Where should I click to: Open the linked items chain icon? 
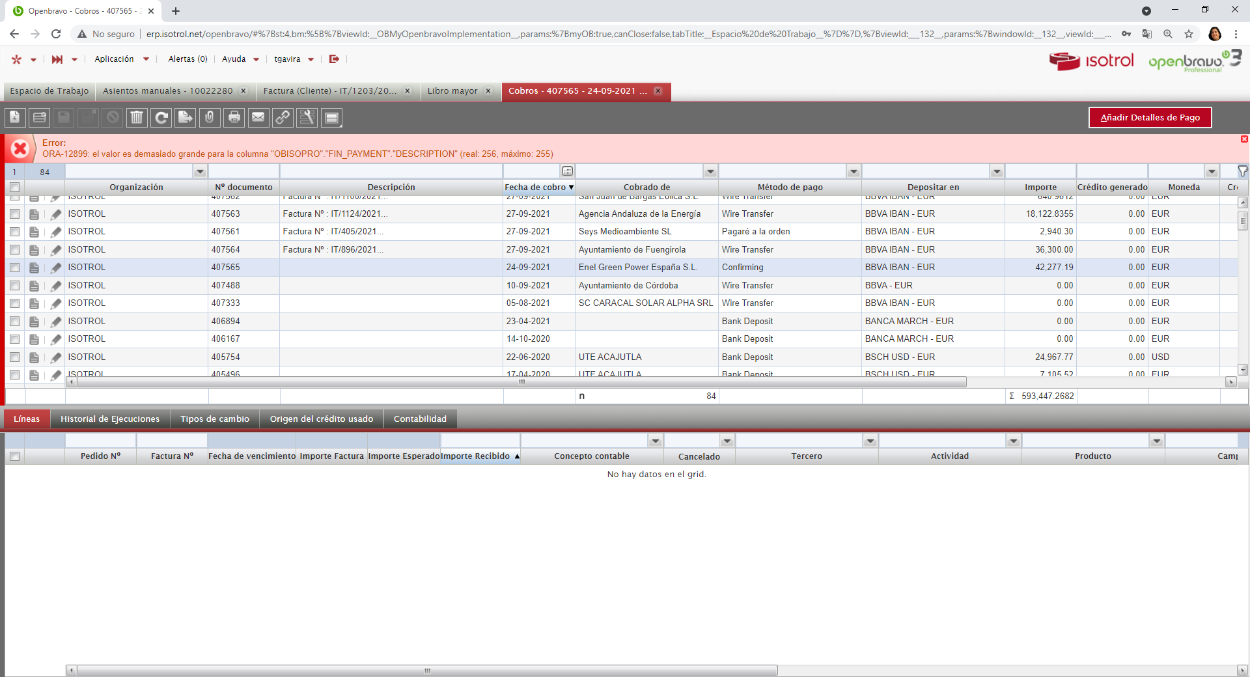283,117
